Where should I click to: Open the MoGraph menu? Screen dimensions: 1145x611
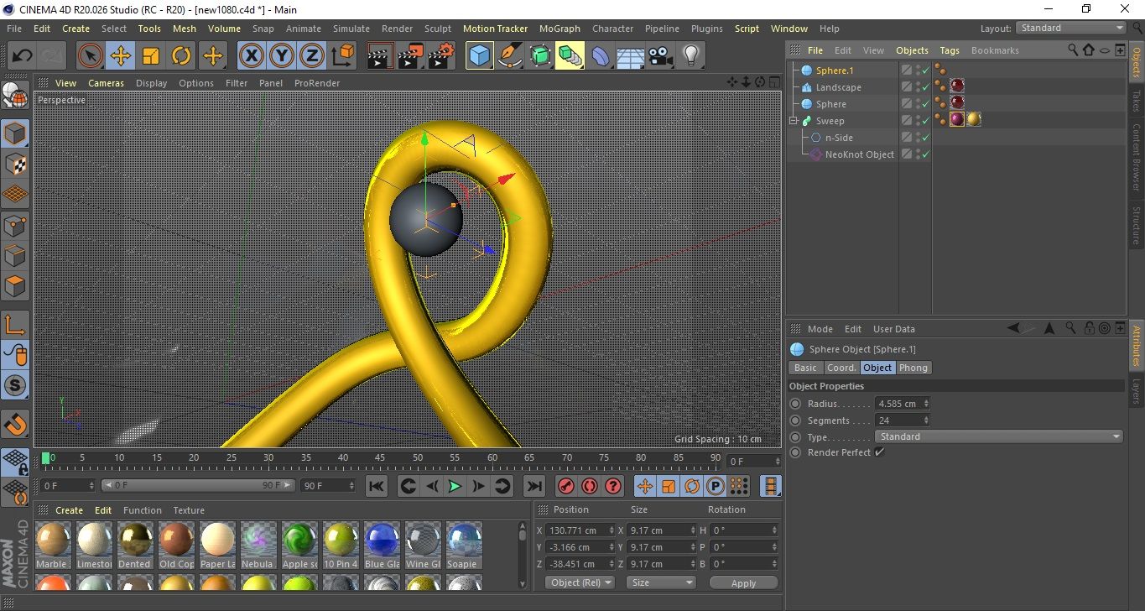point(559,29)
